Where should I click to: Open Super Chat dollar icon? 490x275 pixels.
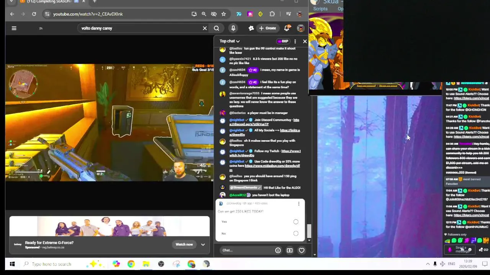[x=290, y=251]
